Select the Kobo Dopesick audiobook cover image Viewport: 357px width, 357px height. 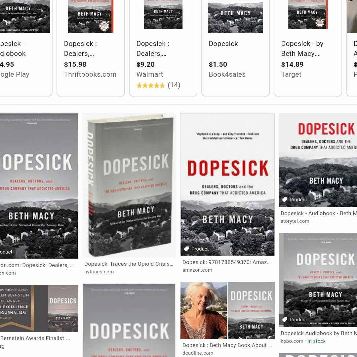click(x=318, y=280)
